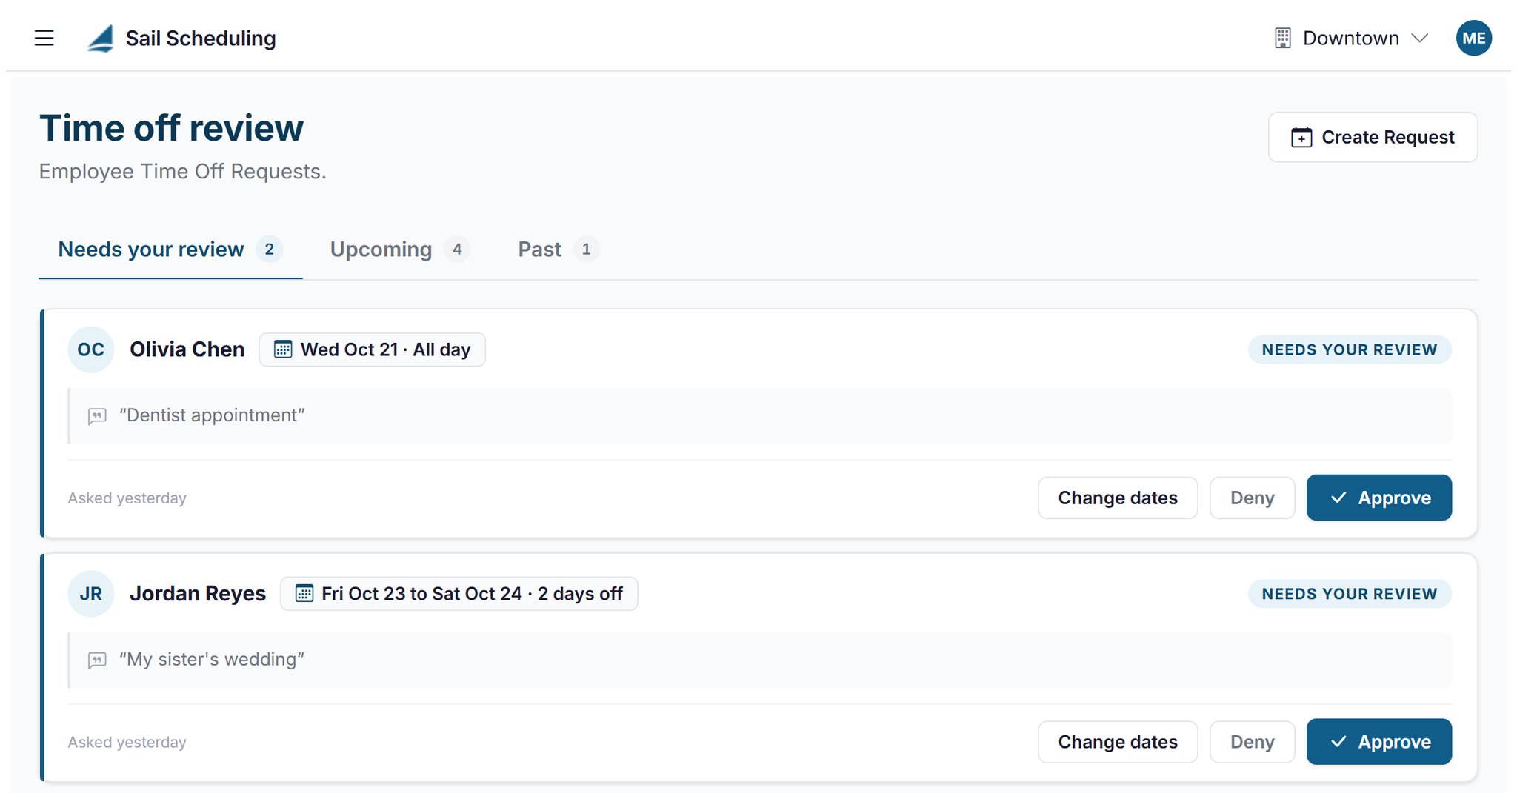
Task: Click the checkmark icon in Olivia's Approve button
Action: click(x=1338, y=498)
